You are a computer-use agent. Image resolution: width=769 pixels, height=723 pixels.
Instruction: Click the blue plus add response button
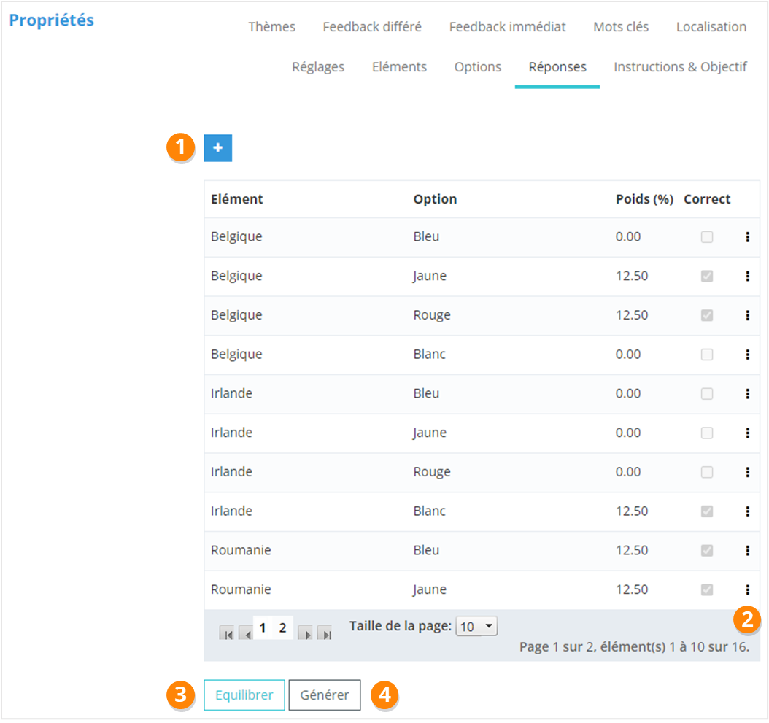click(217, 148)
